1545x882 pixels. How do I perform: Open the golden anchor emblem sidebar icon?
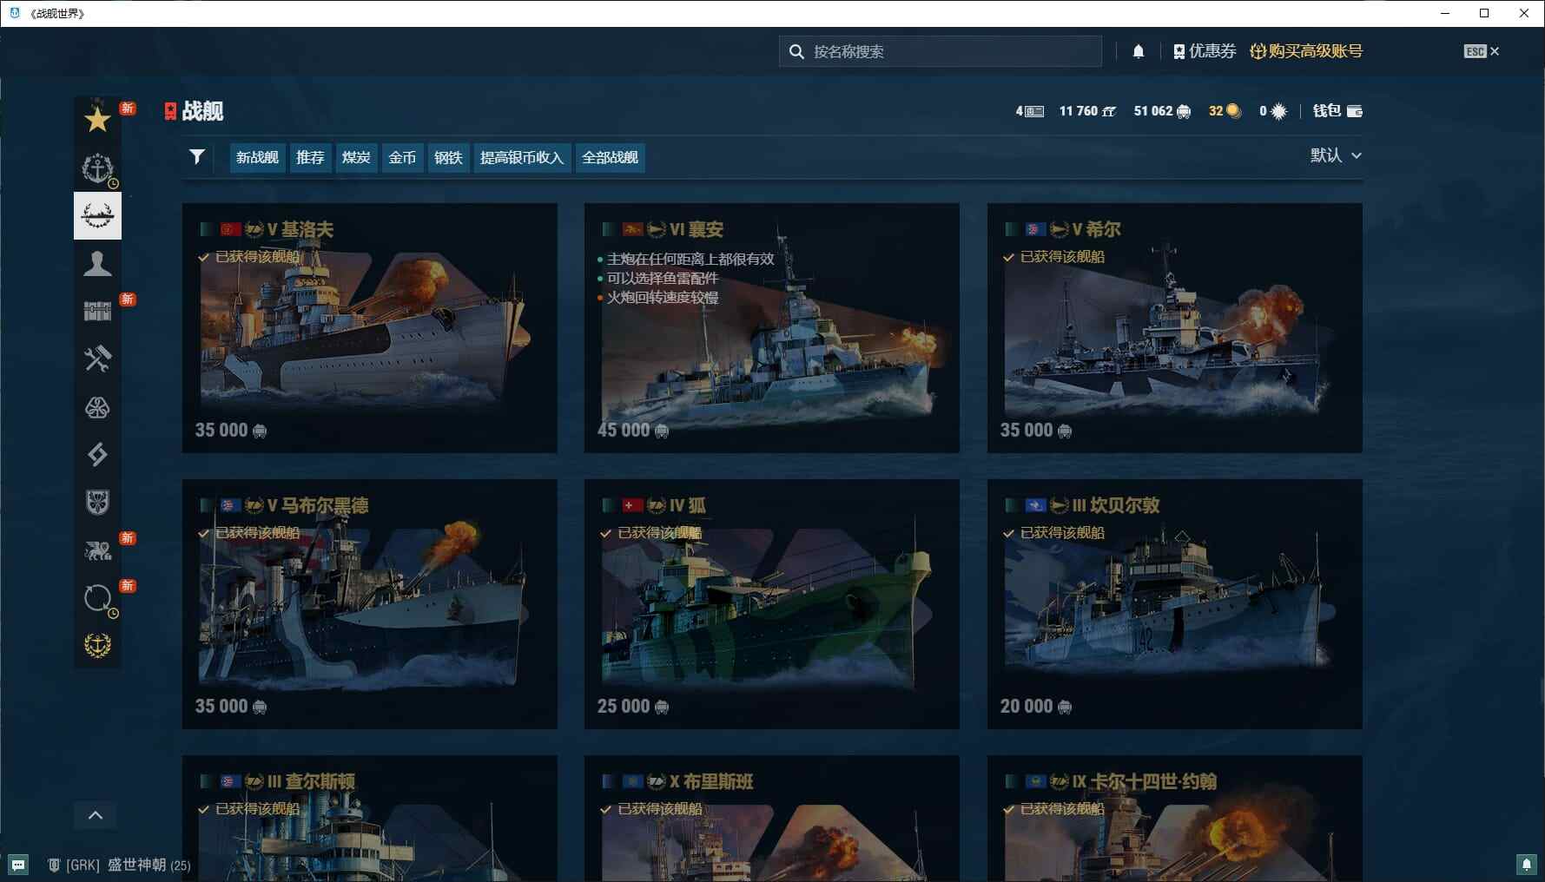[x=97, y=645]
